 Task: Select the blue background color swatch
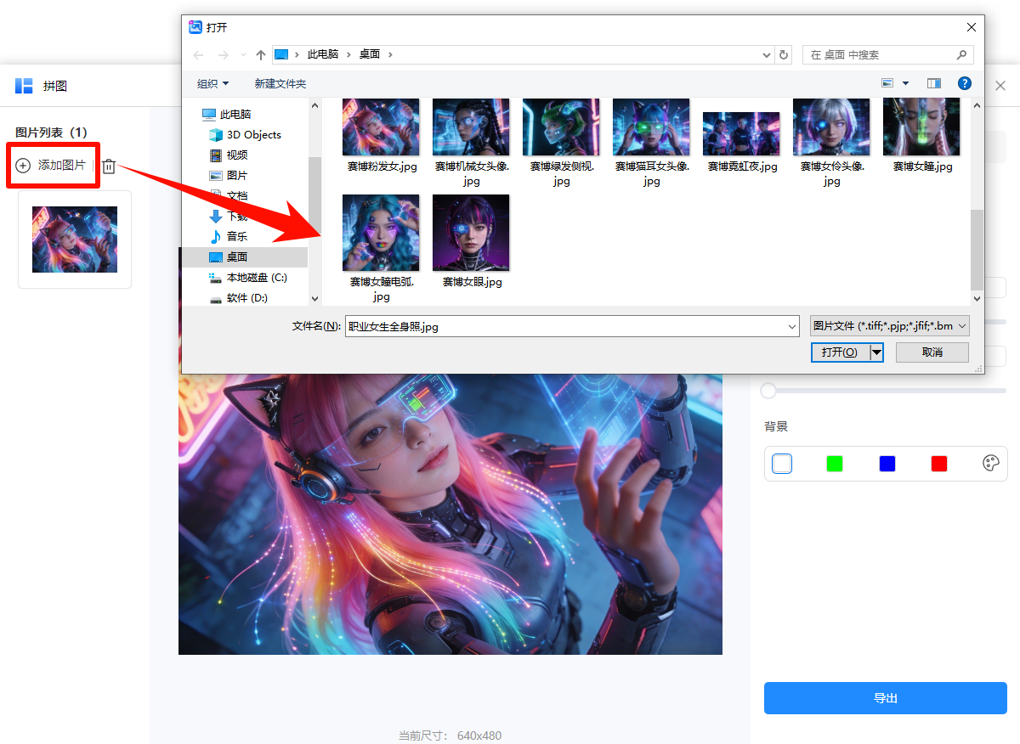pos(887,463)
